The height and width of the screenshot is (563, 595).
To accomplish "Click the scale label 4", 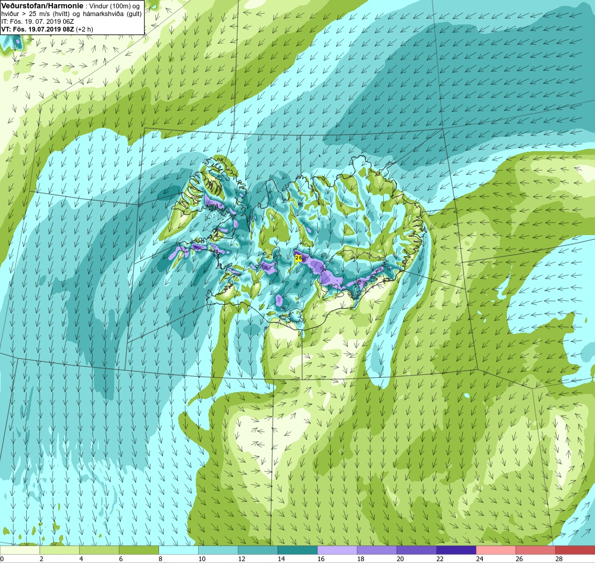I will pyautogui.click(x=81, y=559).
